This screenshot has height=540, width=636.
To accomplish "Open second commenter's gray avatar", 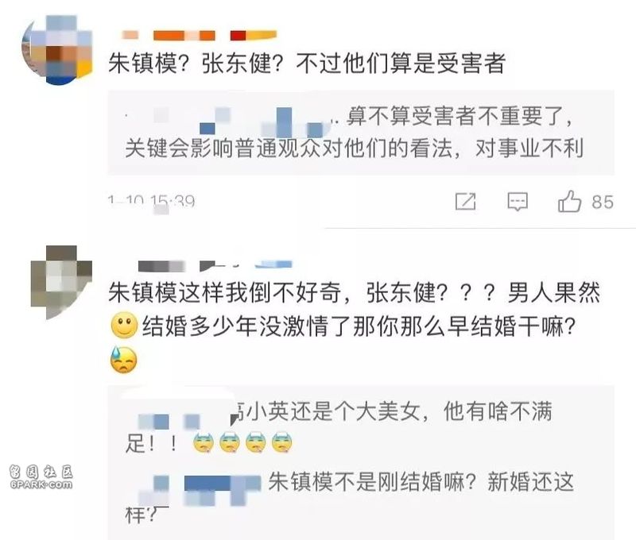I will [61, 283].
